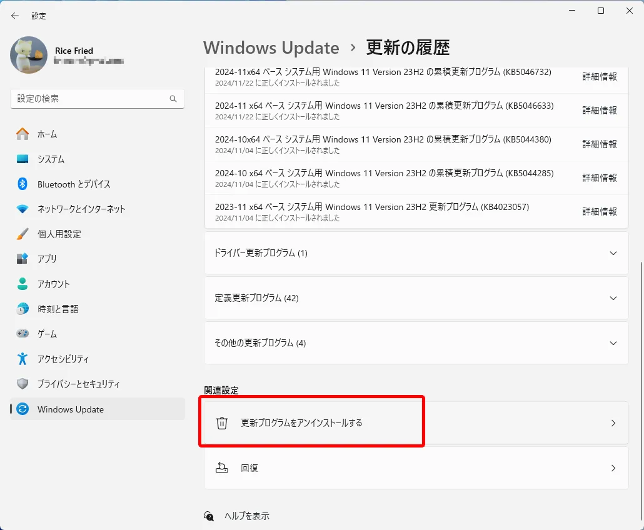
Task: Click the ヘルプを表示 help icon
Action: coord(209,516)
